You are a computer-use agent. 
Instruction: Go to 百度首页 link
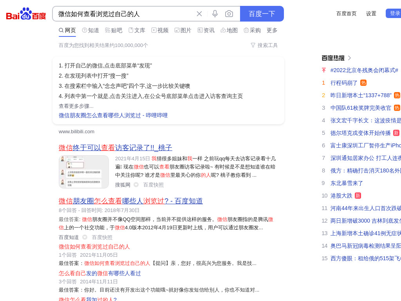pos(346,14)
